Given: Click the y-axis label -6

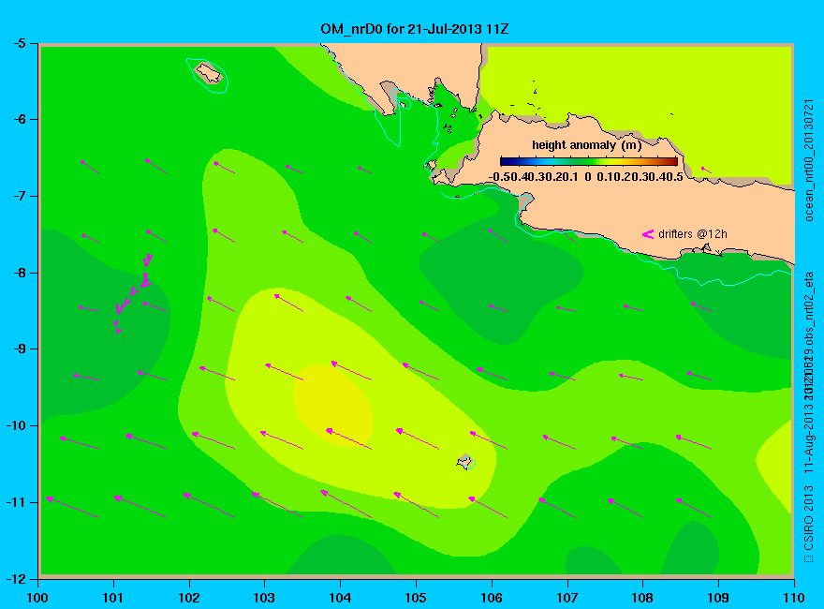Looking at the screenshot, I should pyautogui.click(x=19, y=119).
